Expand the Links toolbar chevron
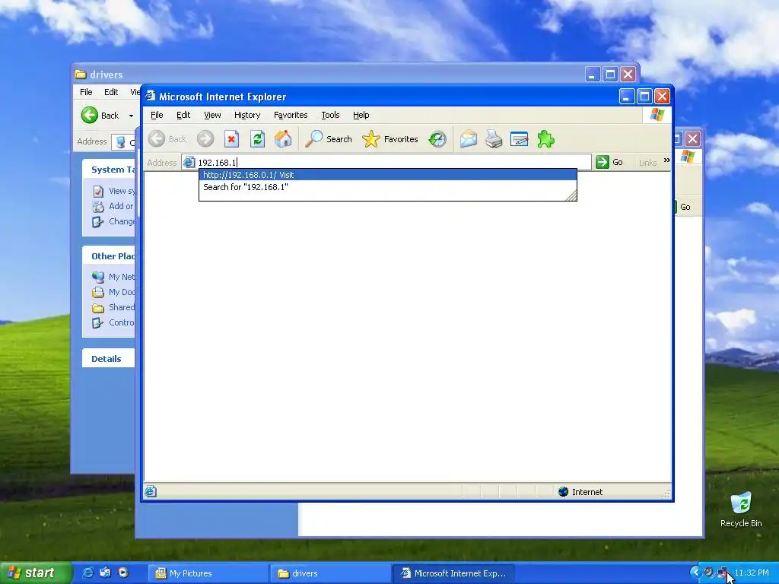This screenshot has height=584, width=779. pyautogui.click(x=666, y=160)
